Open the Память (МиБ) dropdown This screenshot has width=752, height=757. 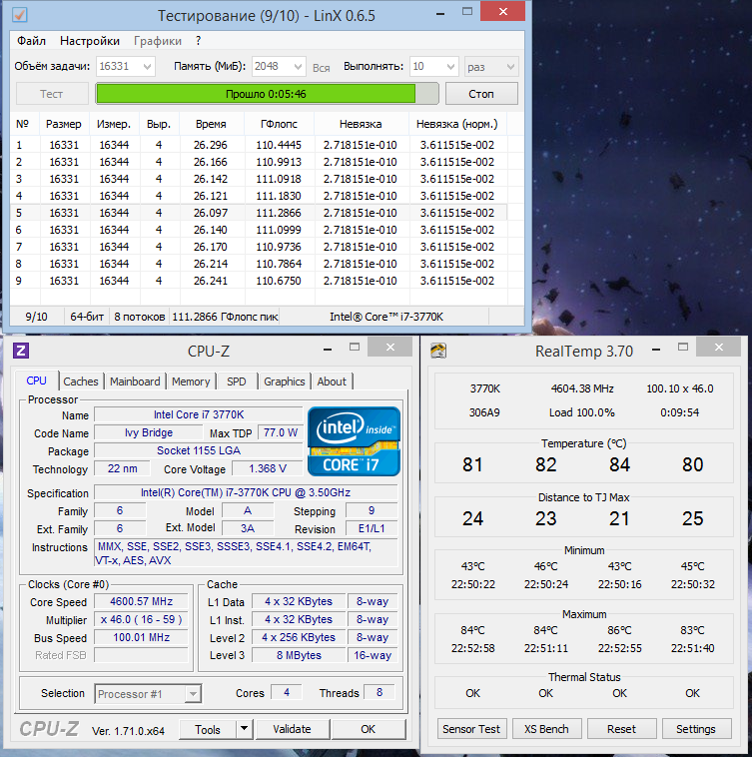click(297, 67)
